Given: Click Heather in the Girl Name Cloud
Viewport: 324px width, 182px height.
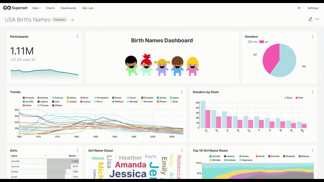Looking at the screenshot, I should [x=131, y=158].
